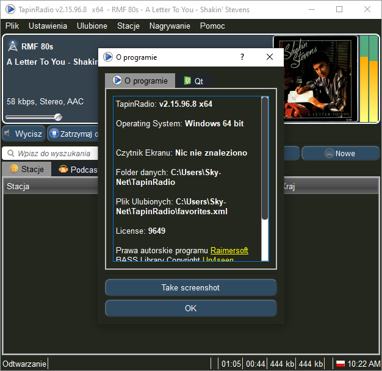Click the Nowe button radio icon

tap(329, 153)
